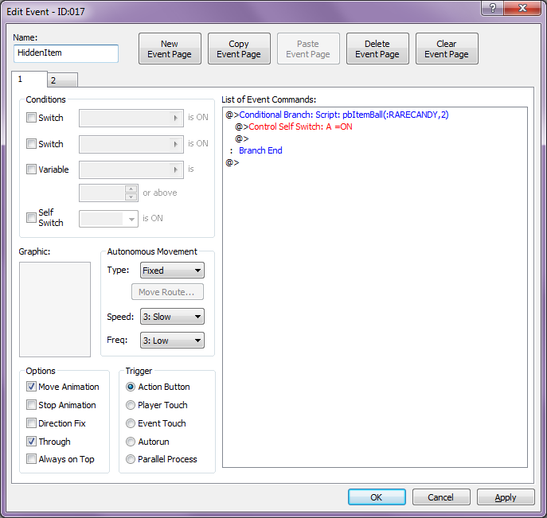
Task: Select event page tab 1
Action: tap(29, 79)
